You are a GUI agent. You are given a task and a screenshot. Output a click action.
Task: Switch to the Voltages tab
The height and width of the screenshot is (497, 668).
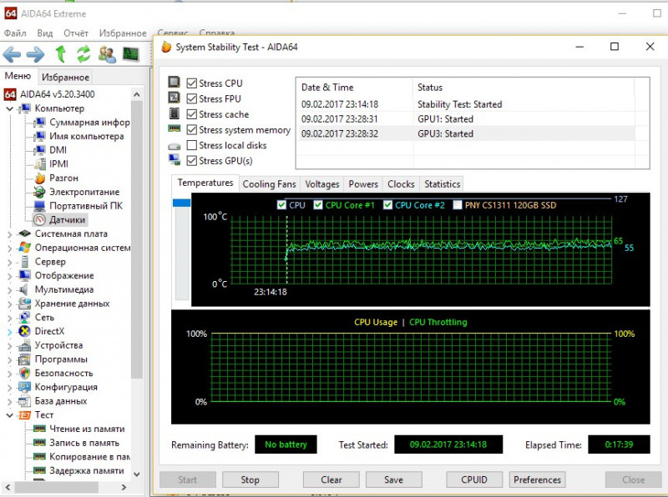point(322,183)
